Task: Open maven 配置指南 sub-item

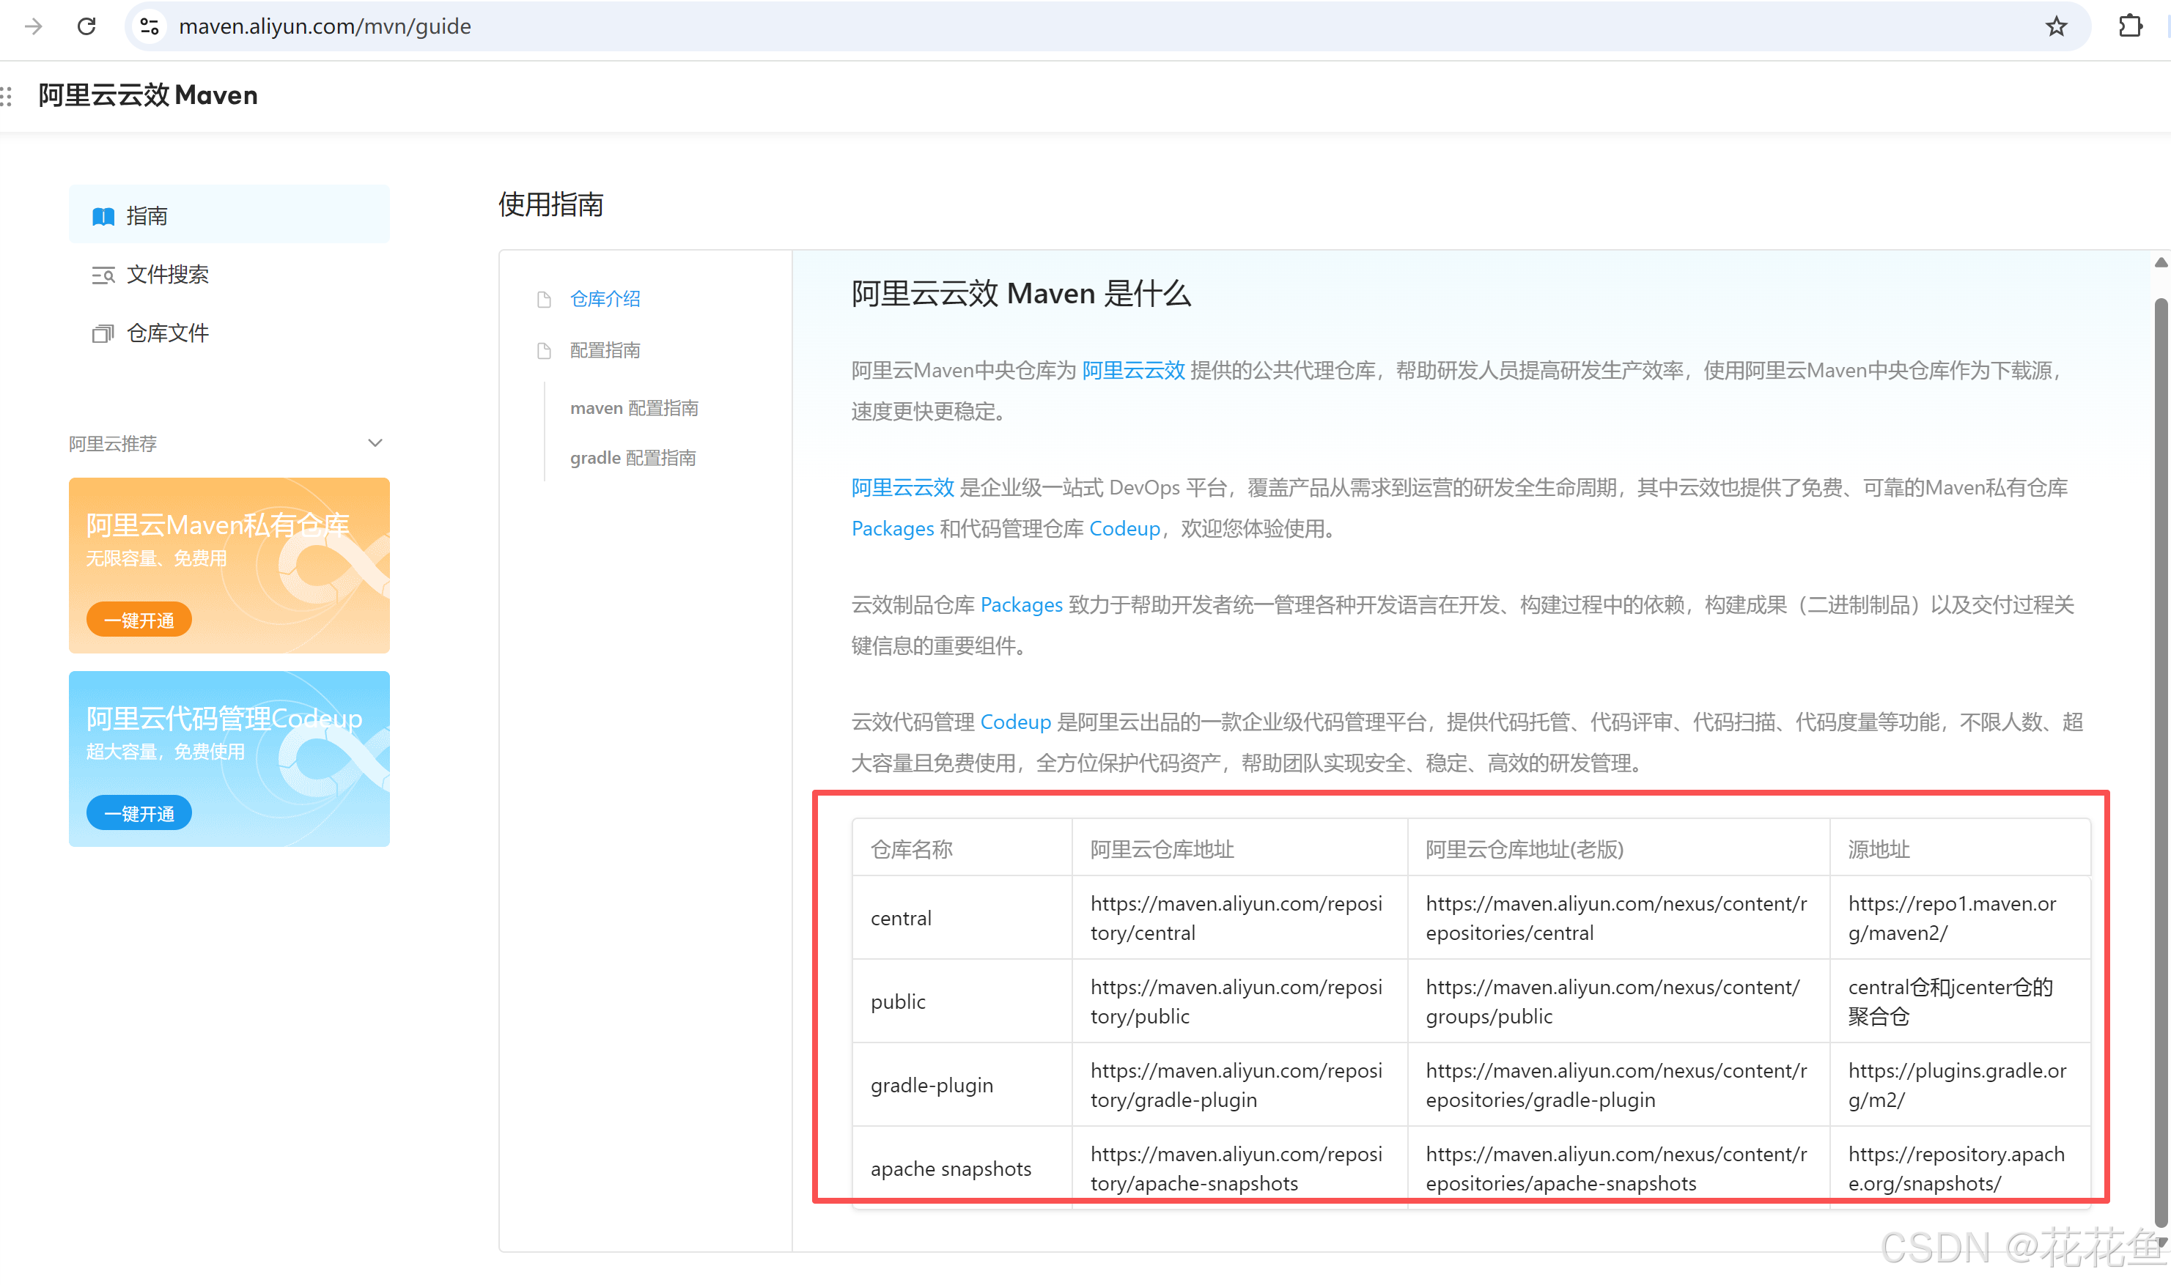Action: click(x=633, y=408)
